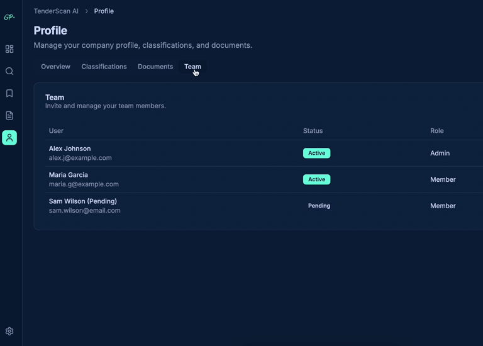
Task: Click Pending badge for Sam Wilson
Action: point(319,206)
